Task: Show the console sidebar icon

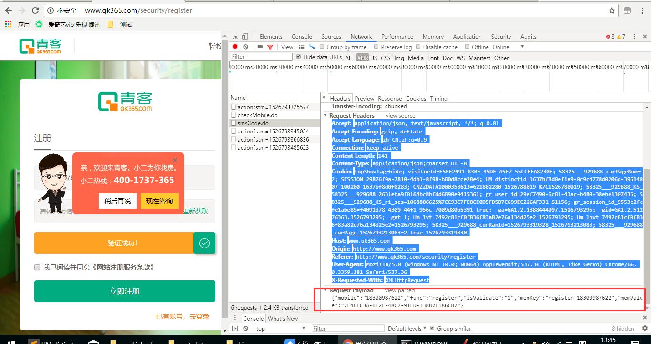Action: [x=235, y=328]
